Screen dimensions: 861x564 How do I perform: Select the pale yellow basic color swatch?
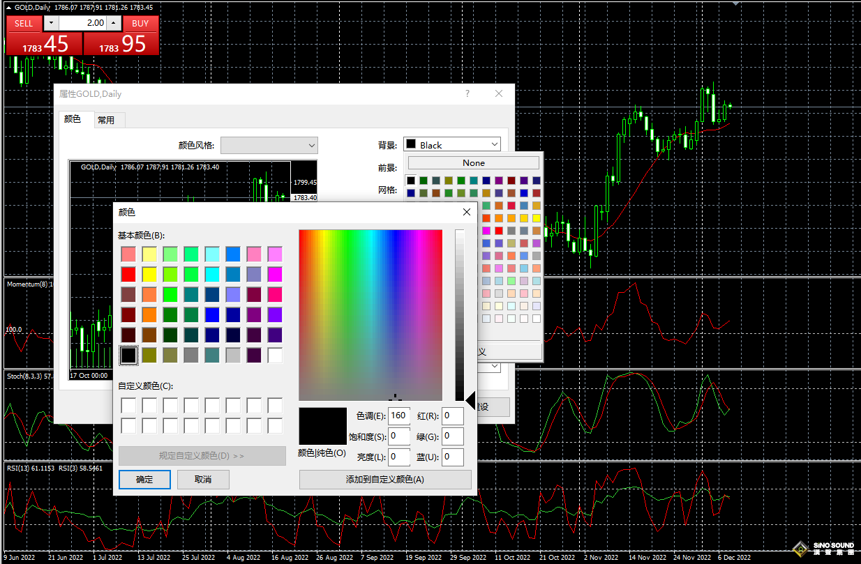click(x=149, y=254)
